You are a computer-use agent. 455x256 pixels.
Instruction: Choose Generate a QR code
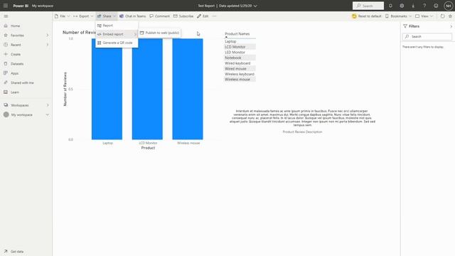pyautogui.click(x=117, y=43)
